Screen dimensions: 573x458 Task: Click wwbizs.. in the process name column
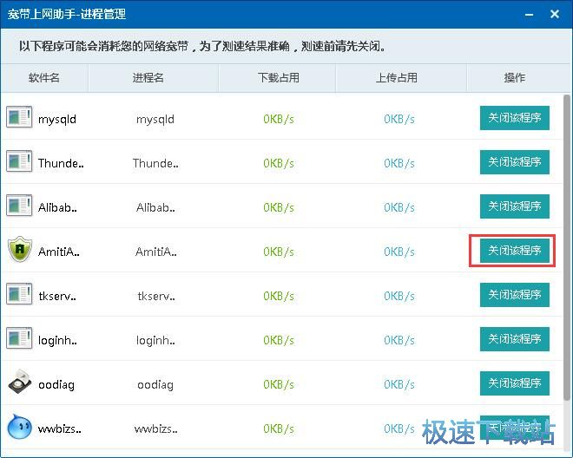(x=155, y=429)
